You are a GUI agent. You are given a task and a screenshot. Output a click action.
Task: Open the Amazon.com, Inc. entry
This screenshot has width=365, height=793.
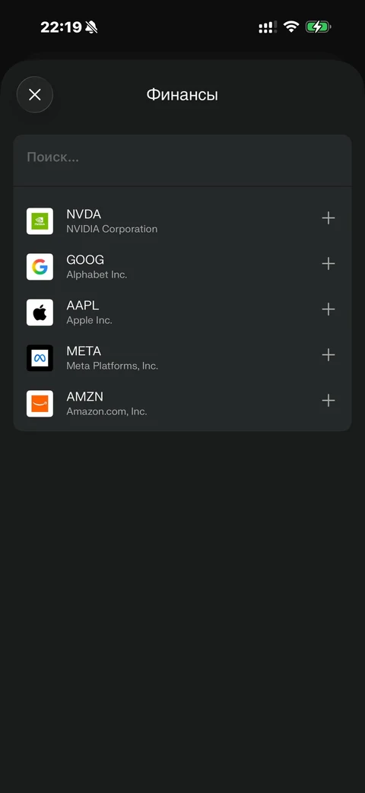pyautogui.click(x=106, y=411)
